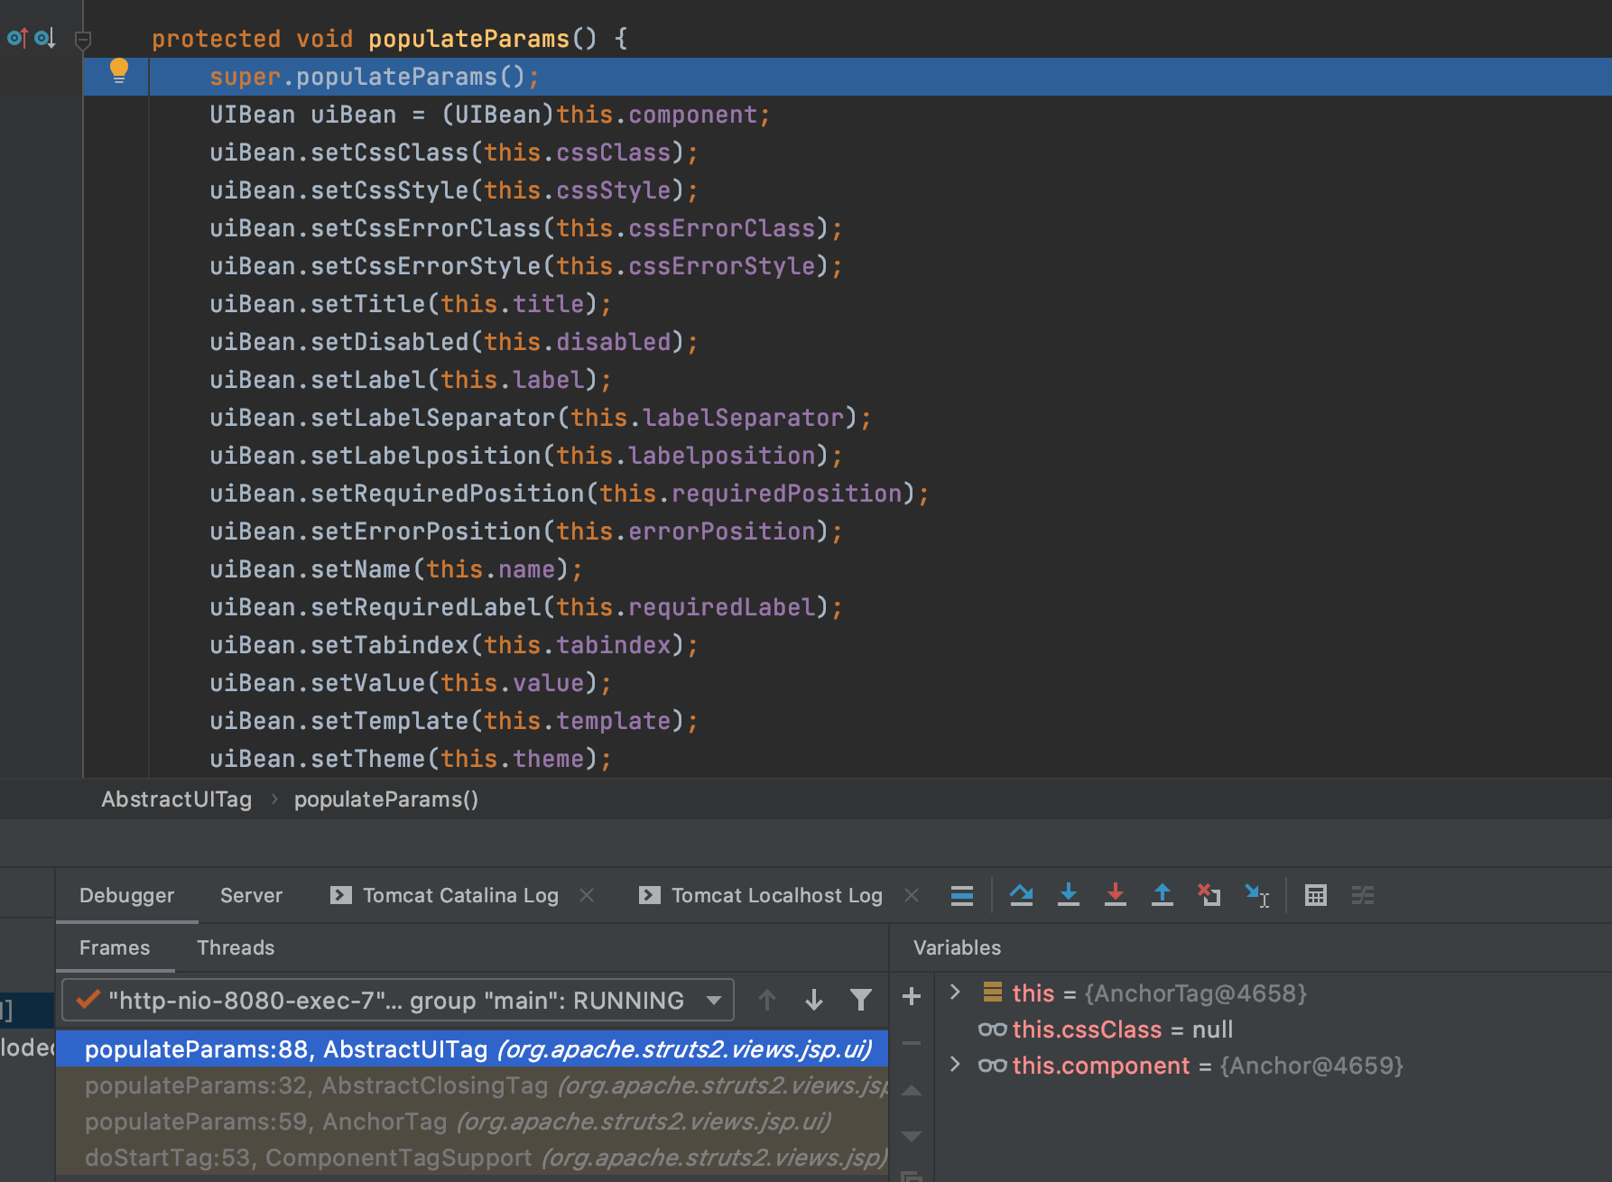Select the Threads tab
Screen dimensions: 1612x1182
236,947
